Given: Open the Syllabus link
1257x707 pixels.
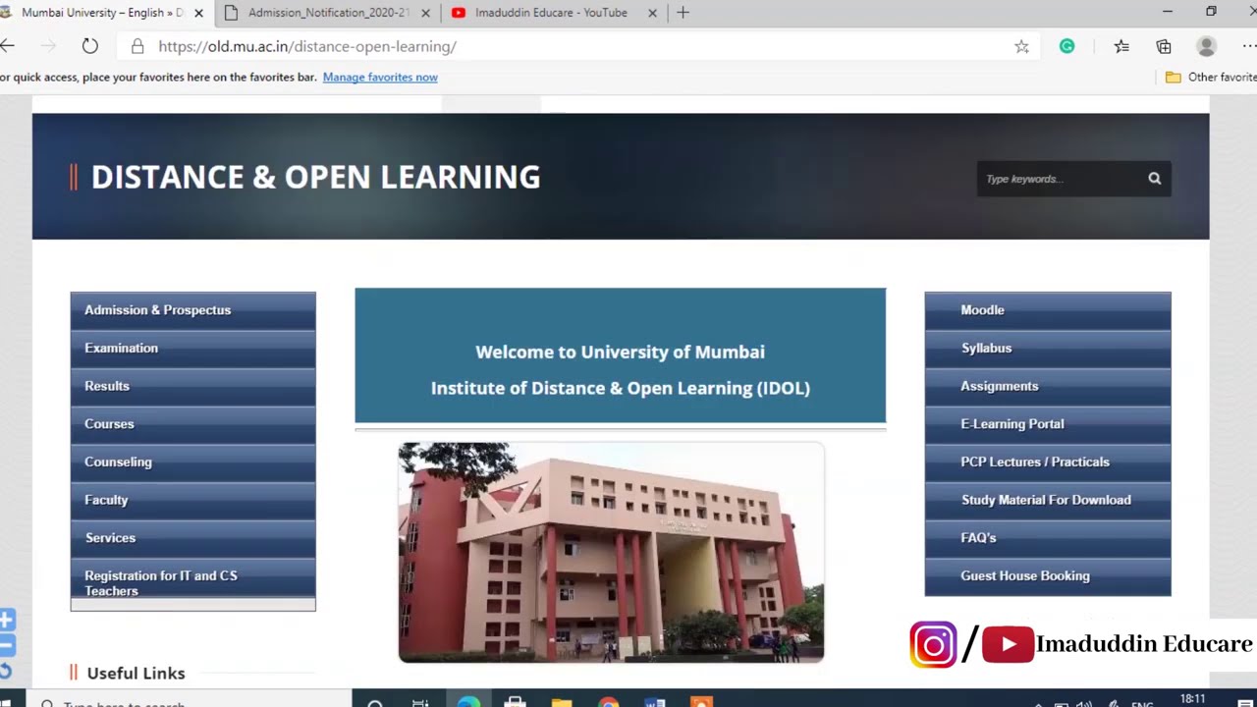Looking at the screenshot, I should [x=1048, y=348].
